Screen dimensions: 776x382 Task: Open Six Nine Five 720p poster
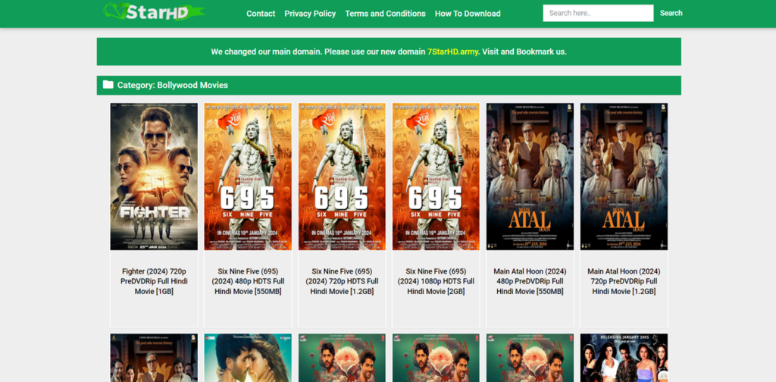(342, 177)
